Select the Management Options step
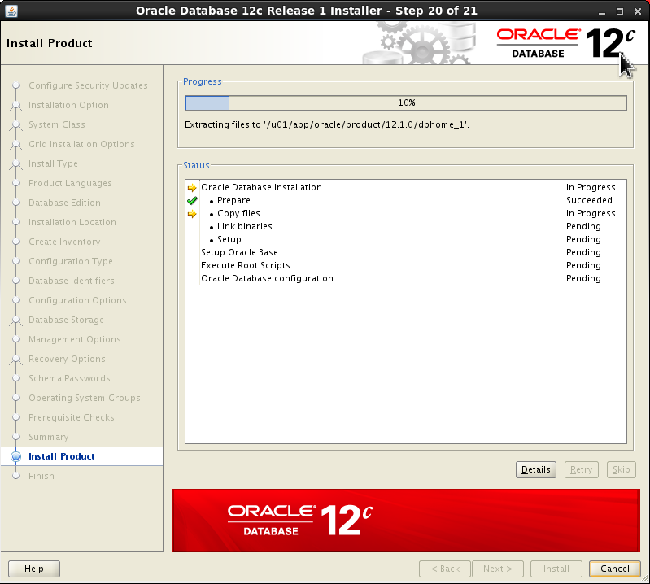 tap(75, 339)
